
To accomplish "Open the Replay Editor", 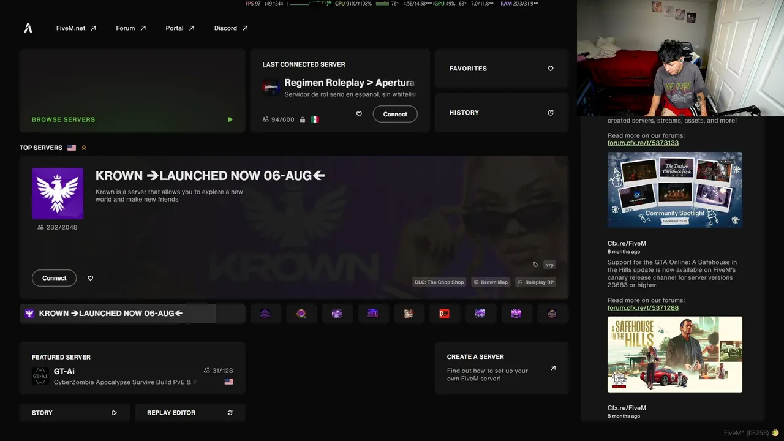I will pos(190,413).
